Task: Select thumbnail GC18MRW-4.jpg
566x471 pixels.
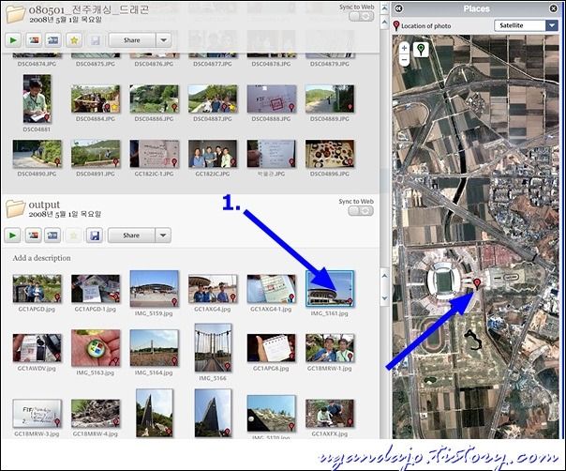Action: click(x=96, y=413)
